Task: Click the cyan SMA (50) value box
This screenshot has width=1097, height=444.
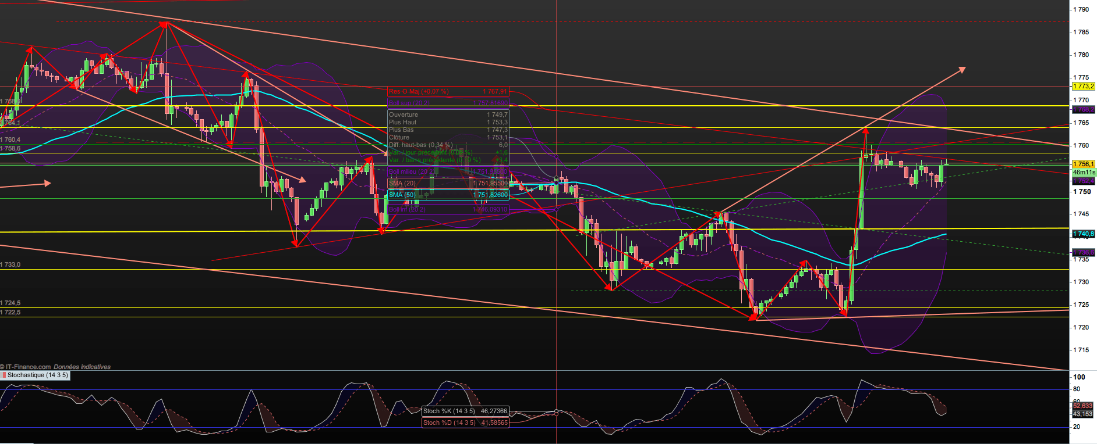Action: click(448, 195)
